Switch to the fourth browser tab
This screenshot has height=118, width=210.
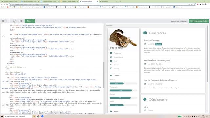tap(69, 1)
